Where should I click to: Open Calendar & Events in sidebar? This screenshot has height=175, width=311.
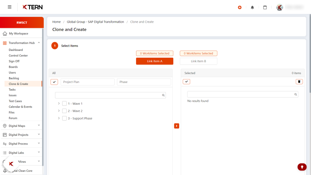click(21, 107)
